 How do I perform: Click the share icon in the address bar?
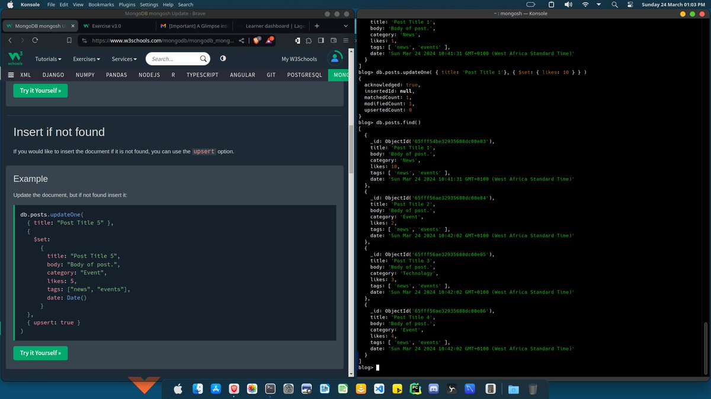[242, 40]
